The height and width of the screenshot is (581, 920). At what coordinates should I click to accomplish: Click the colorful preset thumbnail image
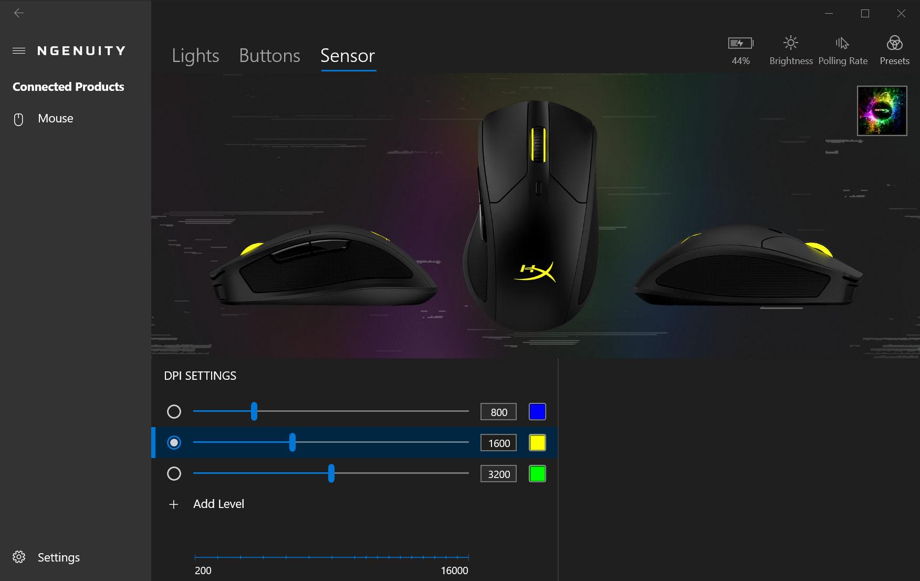click(x=882, y=111)
